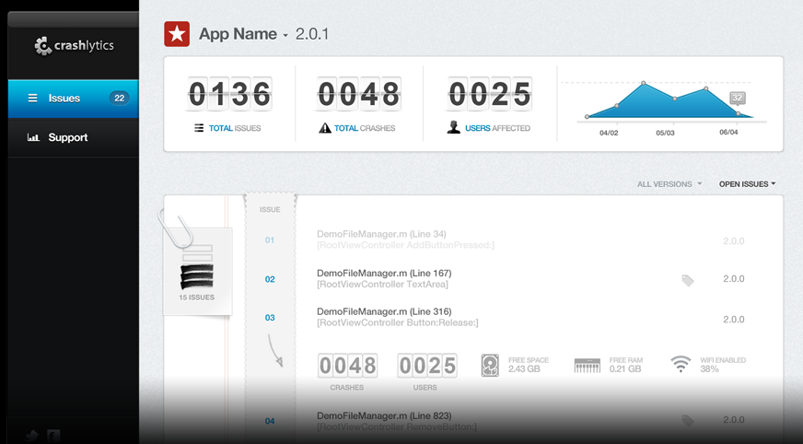Click version 2.0.0 on Line 316 row
The height and width of the screenshot is (444, 803).
coord(734,320)
